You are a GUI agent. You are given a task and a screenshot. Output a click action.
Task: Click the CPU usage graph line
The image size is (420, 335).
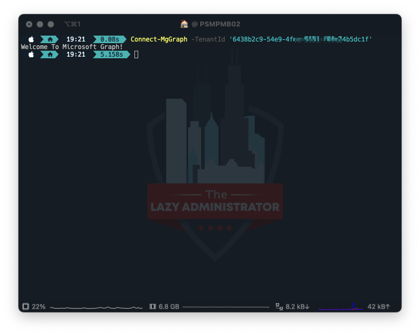pos(97,307)
